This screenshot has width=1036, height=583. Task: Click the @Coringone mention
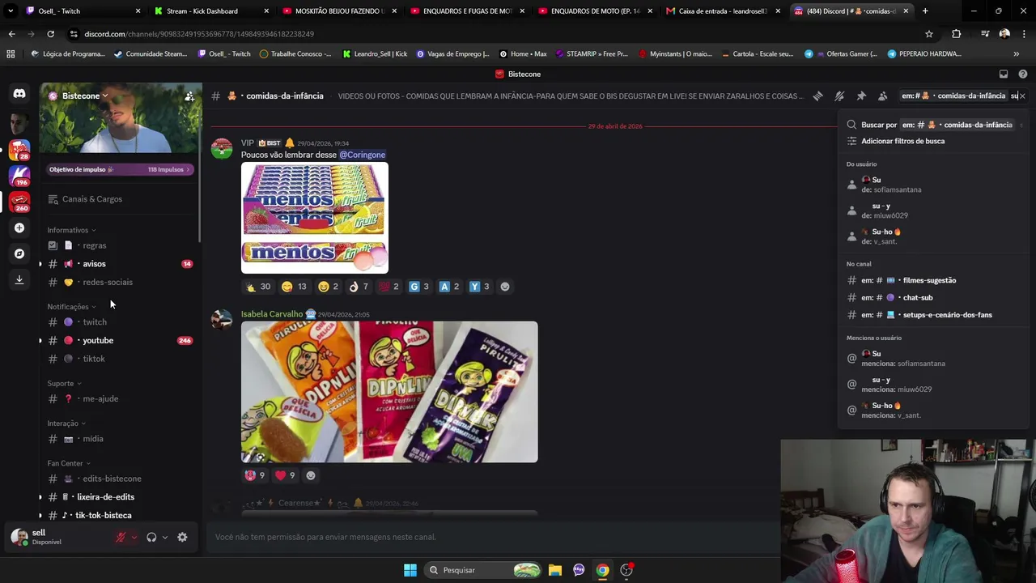362,155
